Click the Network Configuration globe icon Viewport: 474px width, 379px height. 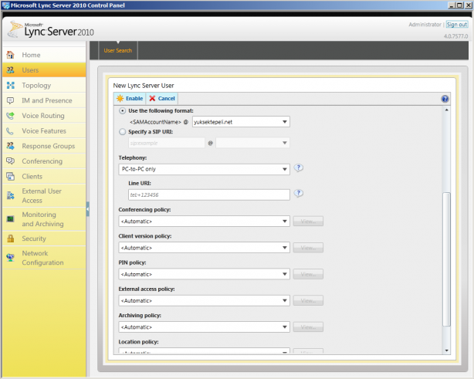click(x=10, y=258)
